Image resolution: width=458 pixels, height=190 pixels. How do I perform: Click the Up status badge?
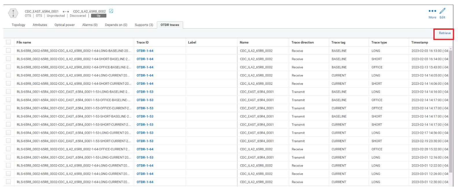[99, 16]
